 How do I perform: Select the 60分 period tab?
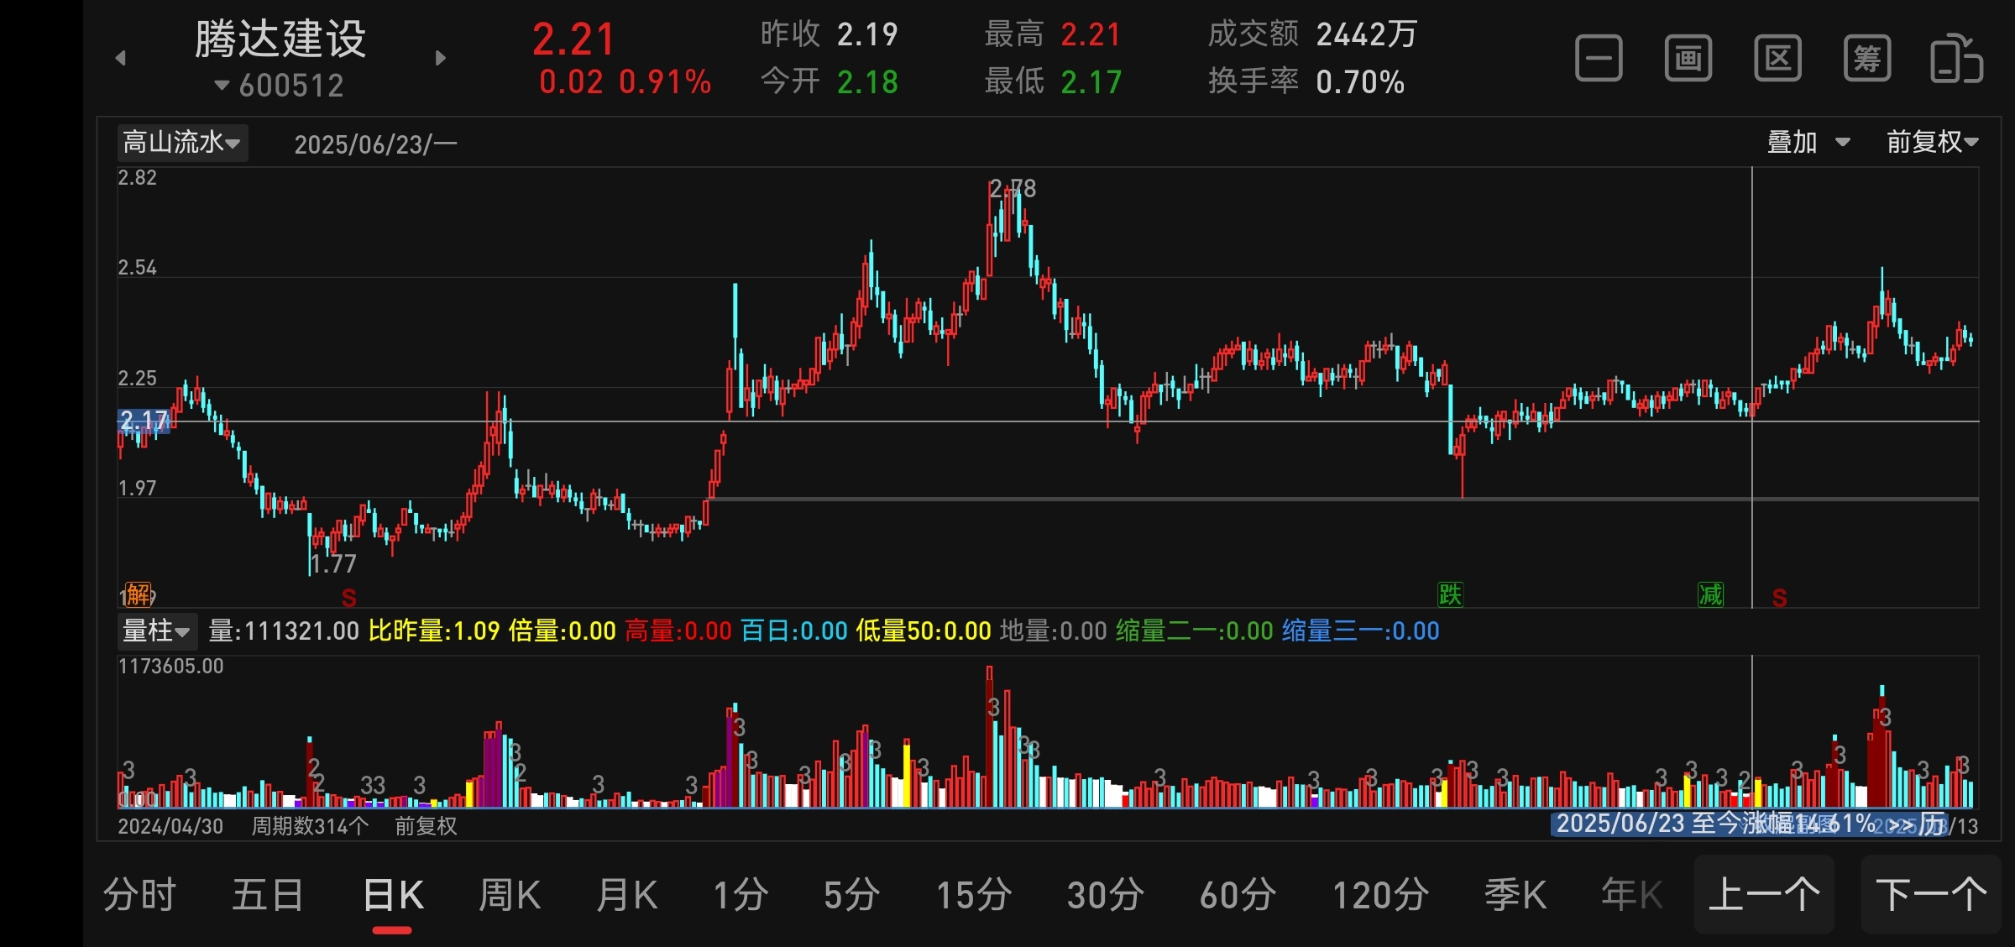point(1238,895)
